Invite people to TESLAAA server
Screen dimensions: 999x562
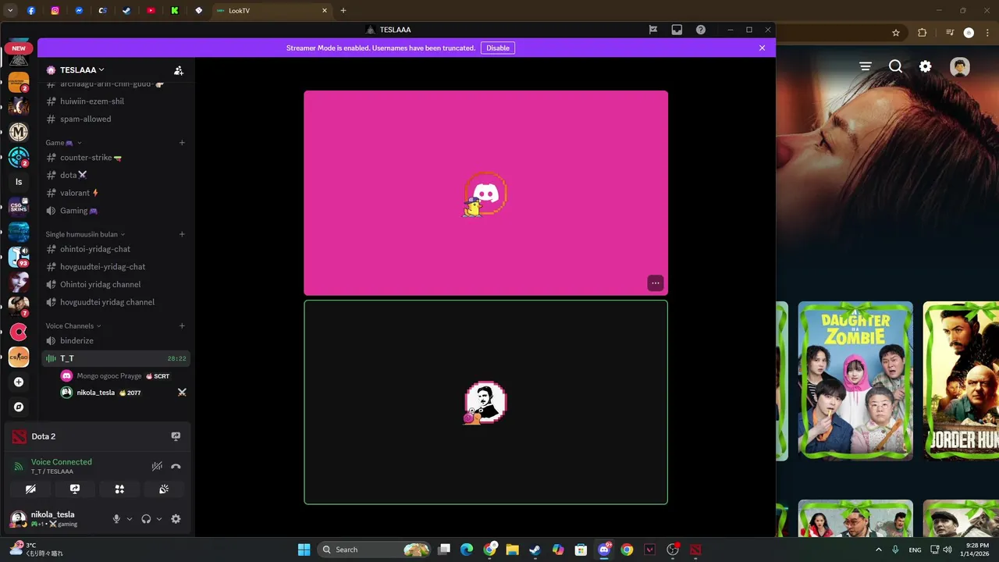click(179, 70)
